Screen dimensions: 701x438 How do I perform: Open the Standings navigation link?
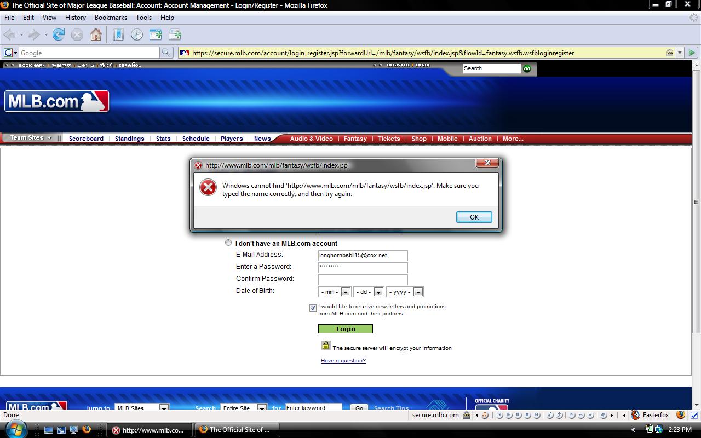point(130,139)
